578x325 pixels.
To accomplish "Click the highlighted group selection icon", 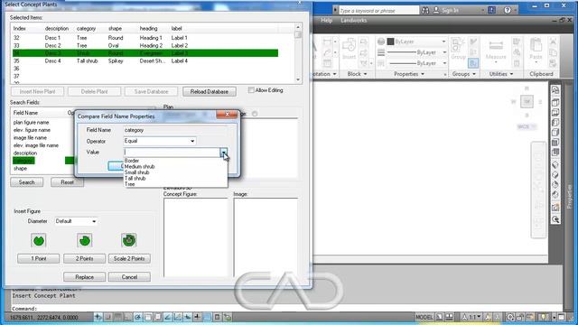I will pyautogui.click(x=473, y=63).
